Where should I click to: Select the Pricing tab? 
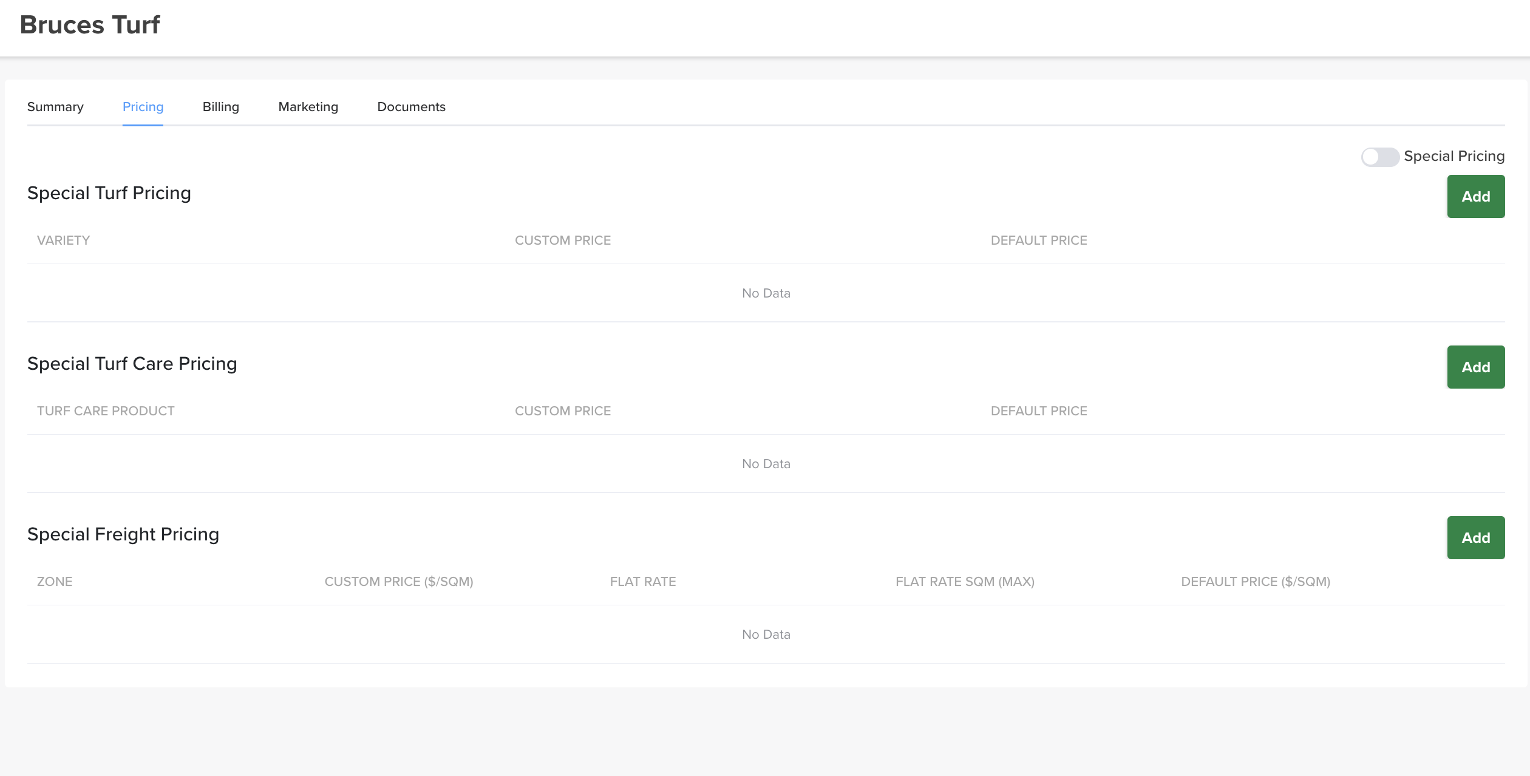[143, 107]
